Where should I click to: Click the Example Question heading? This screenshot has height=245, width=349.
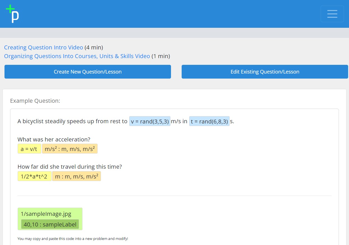(x=35, y=101)
